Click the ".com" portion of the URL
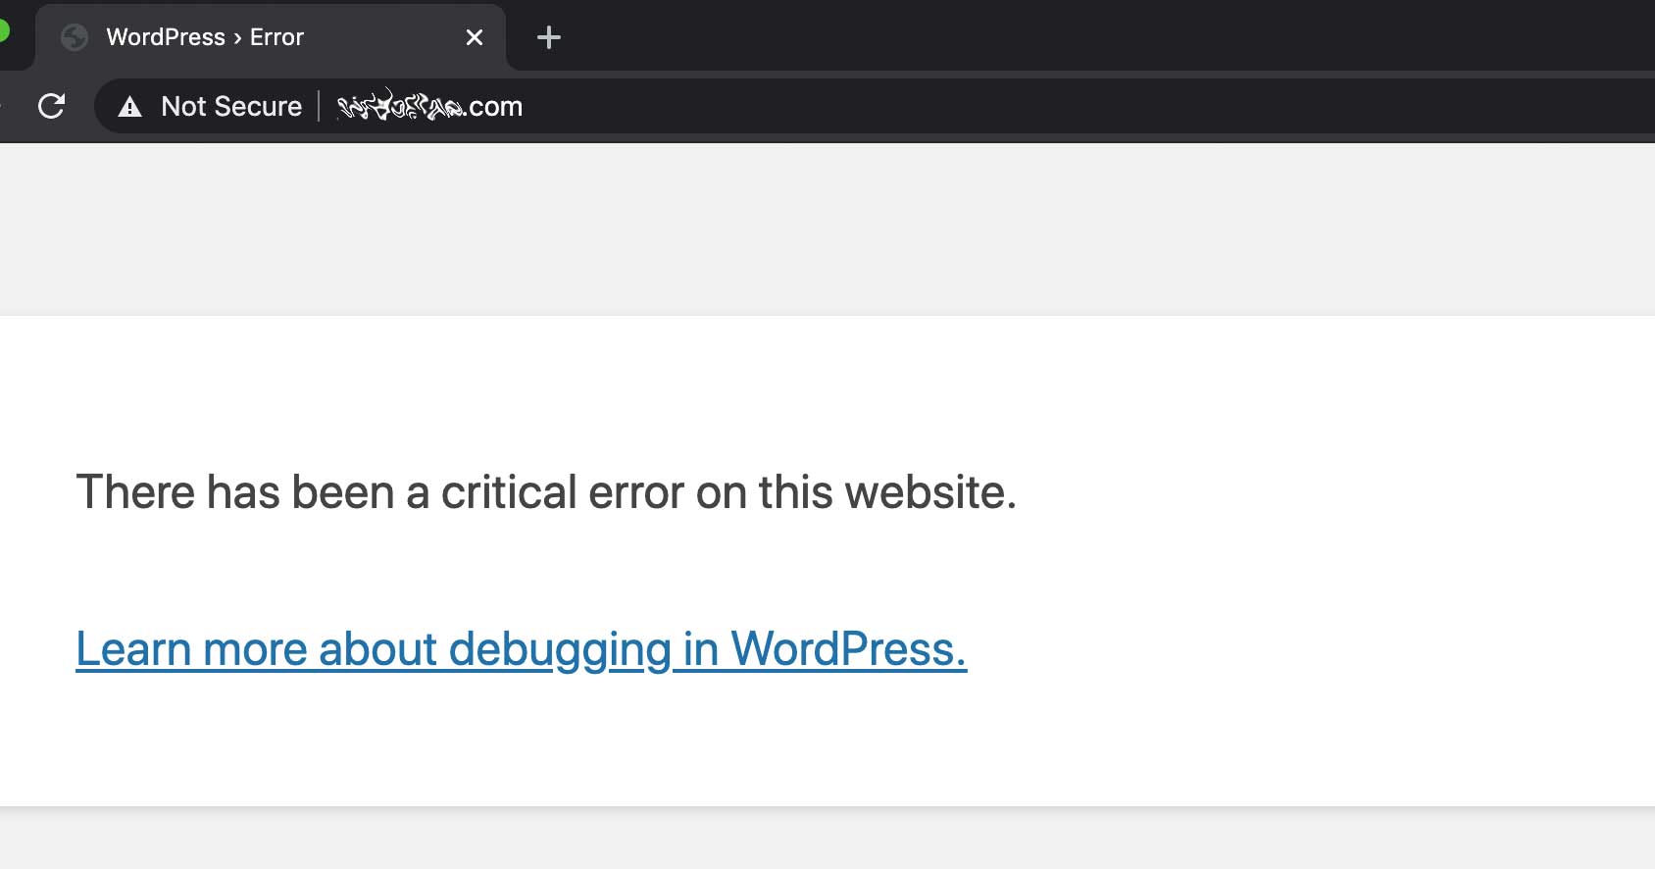Viewport: 1655px width, 869px height. 494,106
